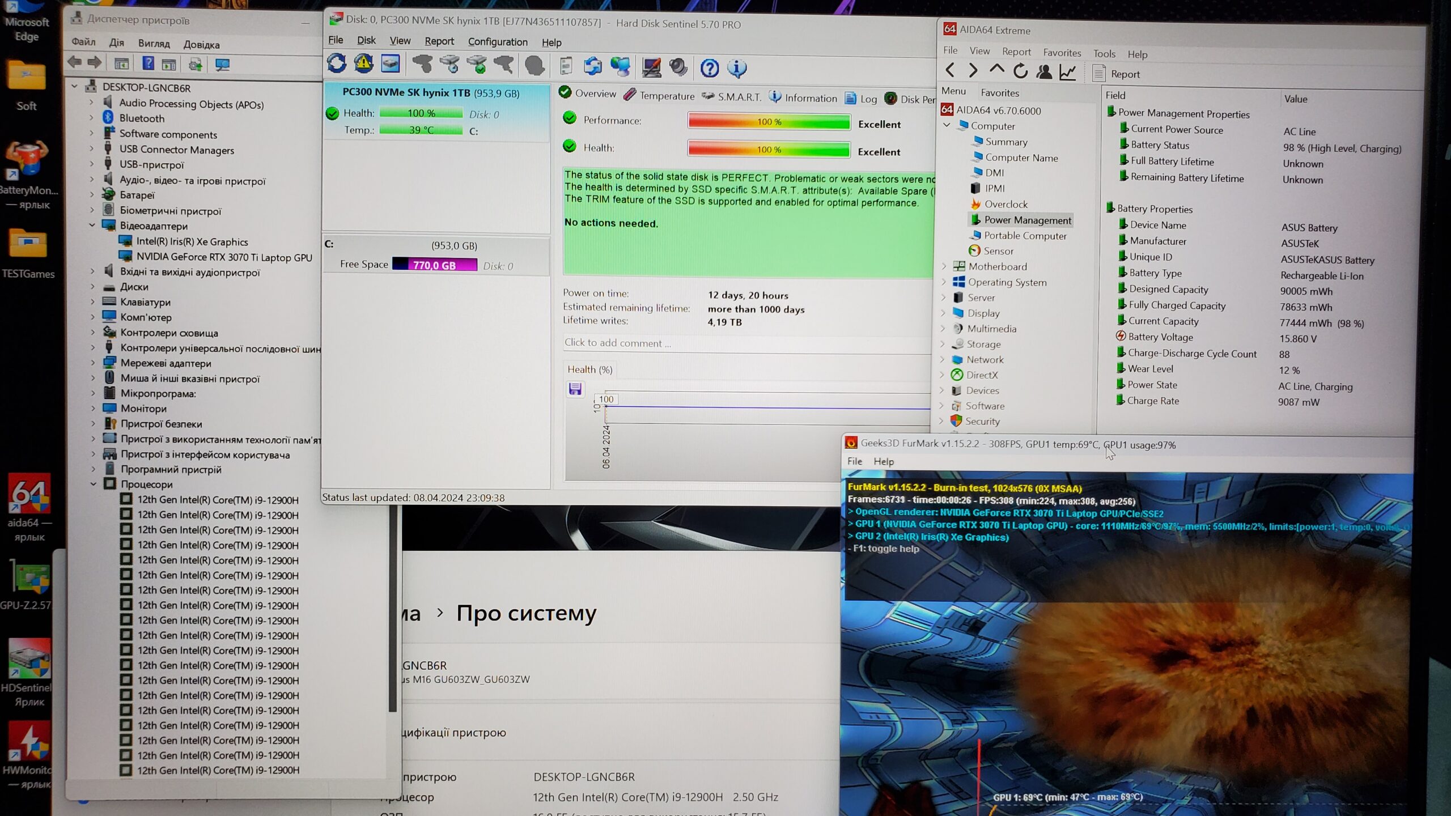The width and height of the screenshot is (1451, 816).
Task: Click the AIDA64 back arrow icon
Action: pos(951,71)
